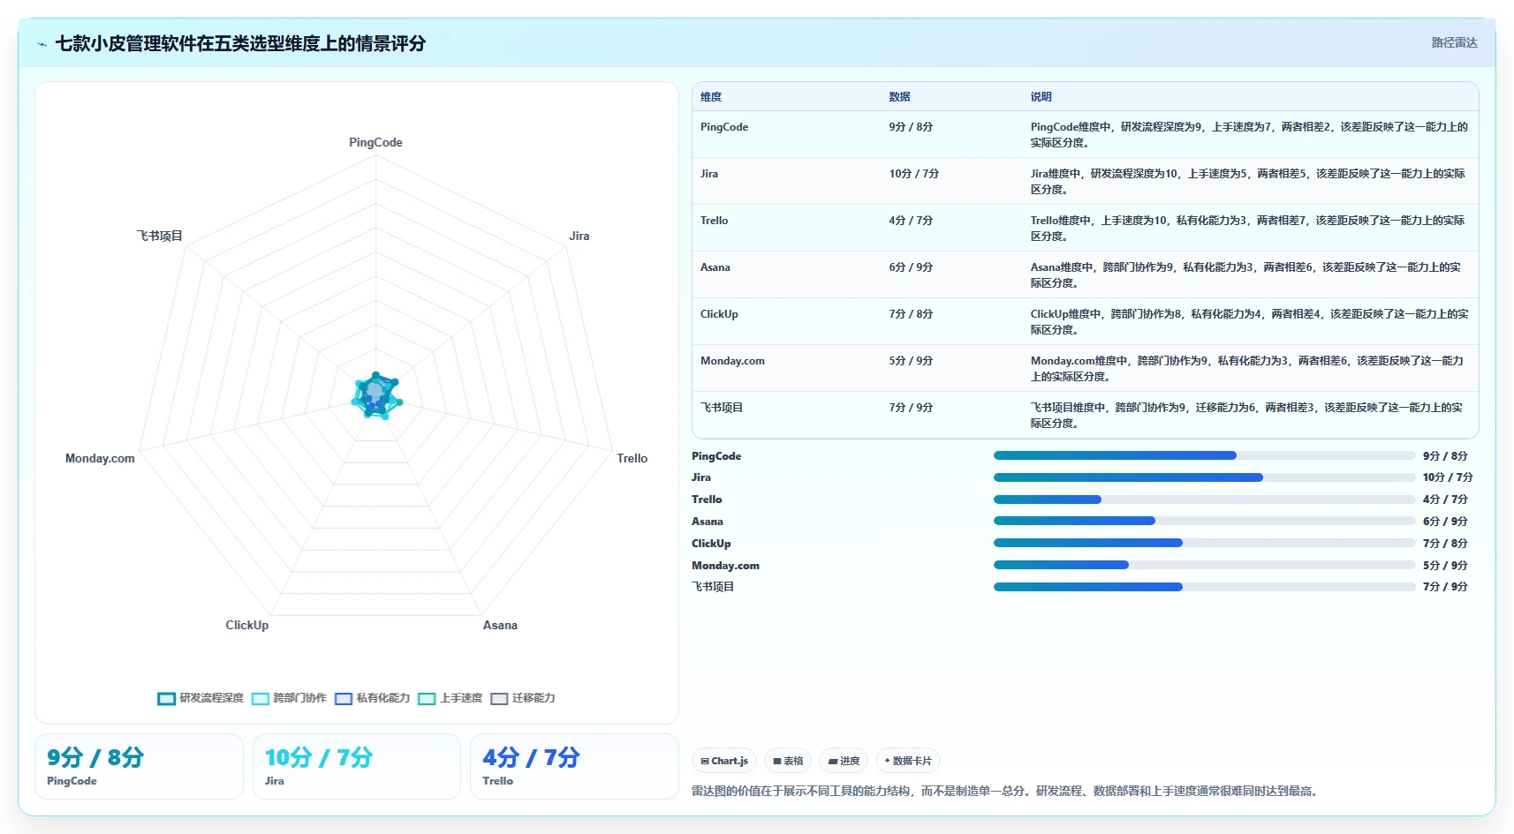1514x834 pixels.
Task: Toggle the 研发流程深度 legend item
Action: coord(201,698)
